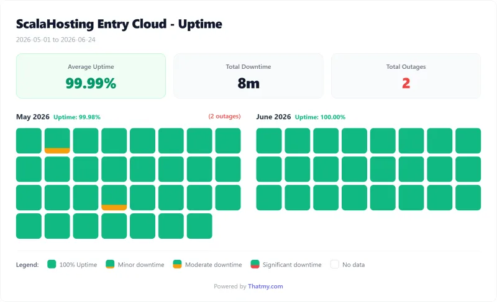497x302 pixels.
Task: Click the No data legend swatch
Action: [x=335, y=264]
